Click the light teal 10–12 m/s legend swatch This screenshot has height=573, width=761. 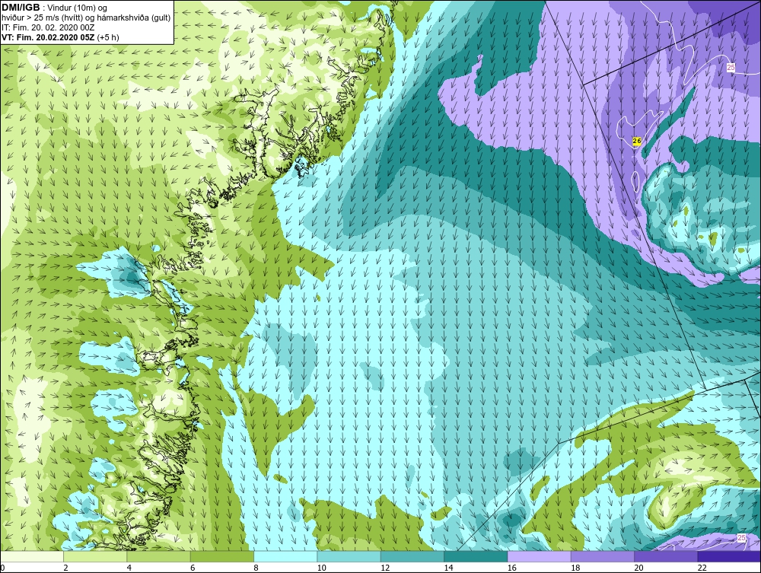(x=349, y=556)
